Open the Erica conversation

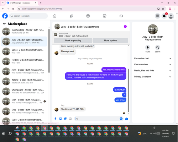click(24, 111)
